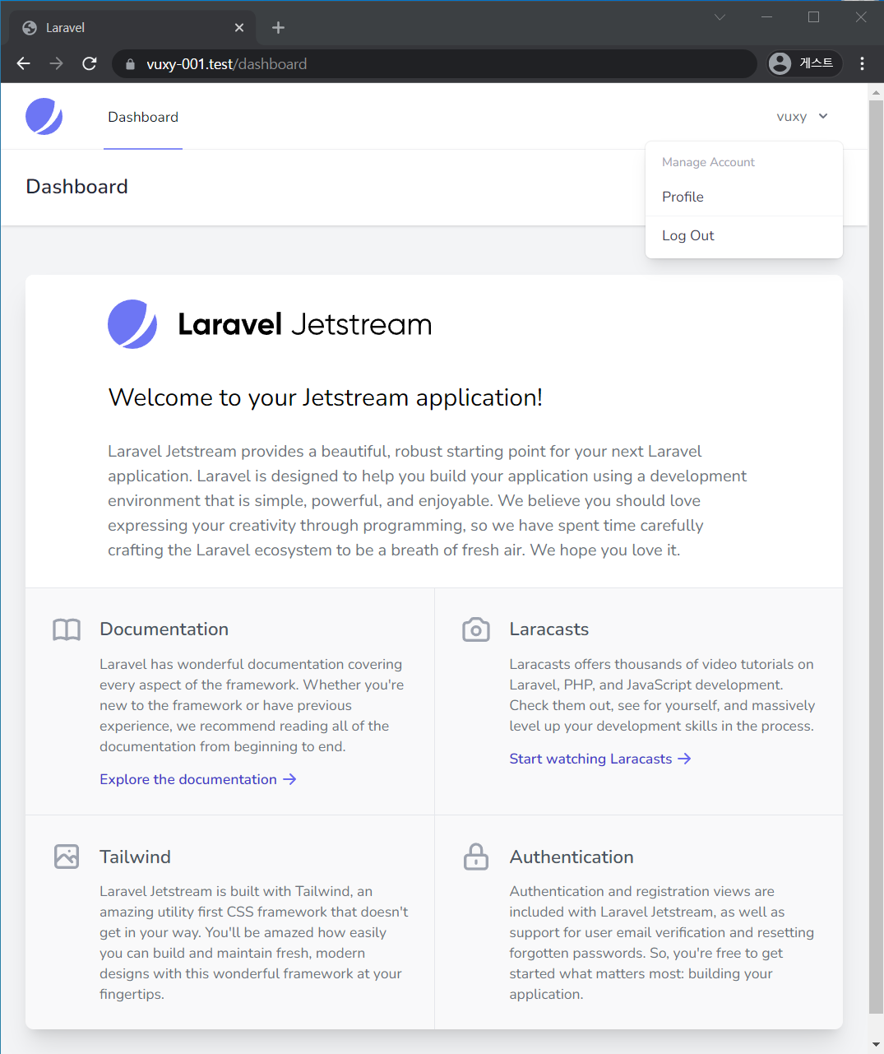Toggle the vuxy user dropdown
The width and height of the screenshot is (884, 1054).
[802, 117]
